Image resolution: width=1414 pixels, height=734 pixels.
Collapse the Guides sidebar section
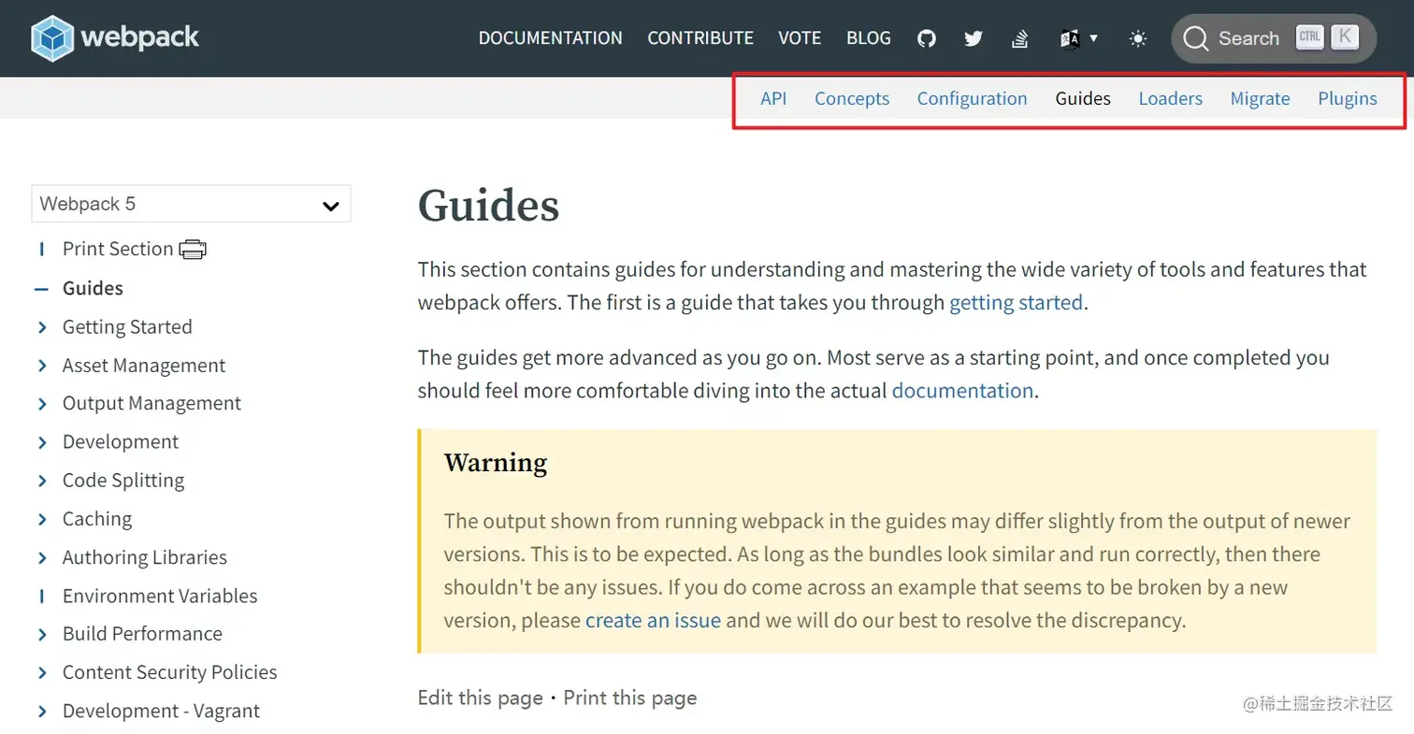point(41,289)
